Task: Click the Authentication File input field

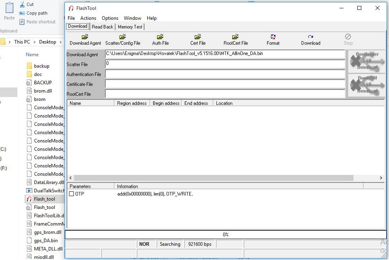Action: click(225, 74)
